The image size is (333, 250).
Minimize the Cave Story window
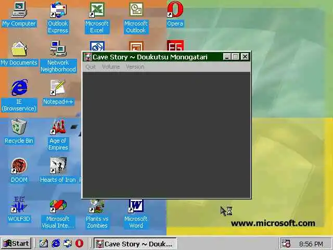click(227, 57)
